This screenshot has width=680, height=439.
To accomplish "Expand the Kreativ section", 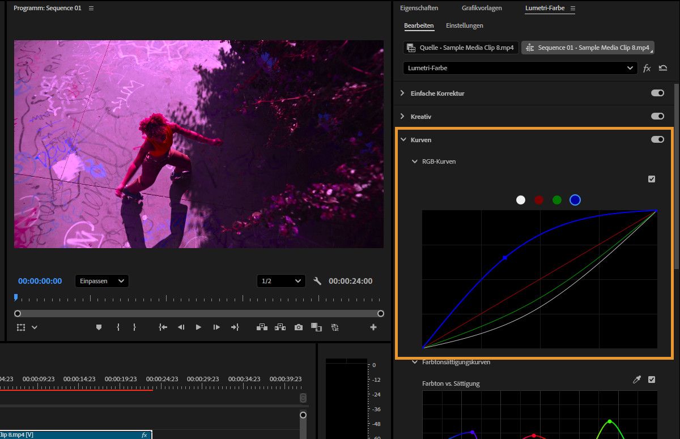I will (403, 116).
